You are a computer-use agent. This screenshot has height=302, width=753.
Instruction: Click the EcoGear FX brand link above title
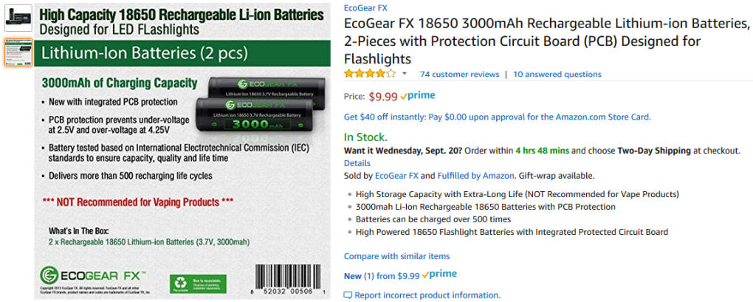pos(365,8)
